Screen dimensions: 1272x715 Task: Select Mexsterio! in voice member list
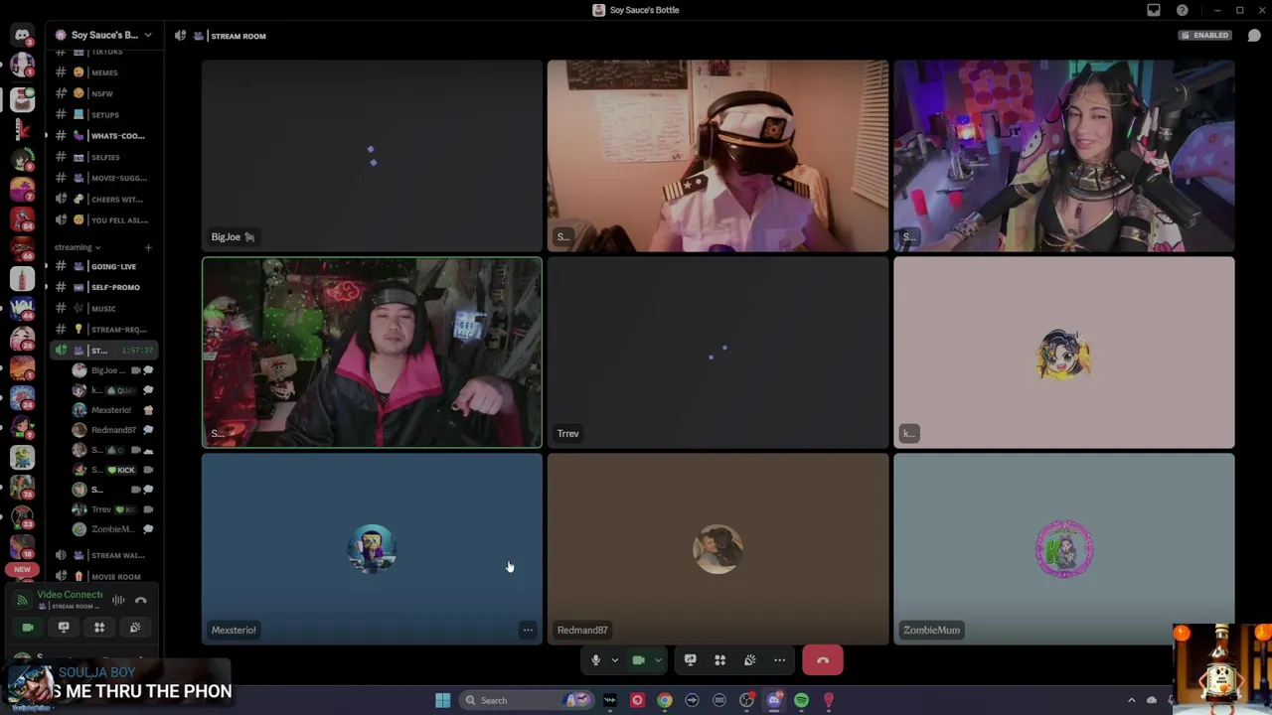112,410
